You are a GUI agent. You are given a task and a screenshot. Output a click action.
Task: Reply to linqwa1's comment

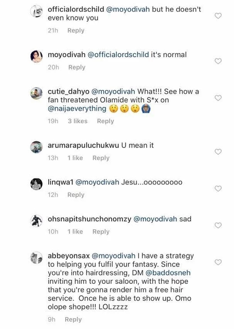click(x=76, y=195)
